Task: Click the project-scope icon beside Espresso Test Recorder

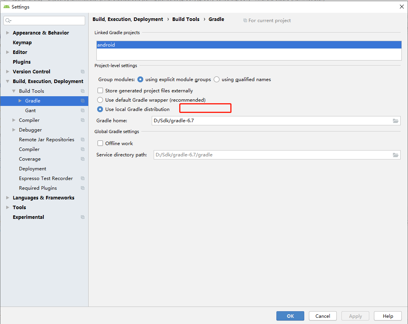Action: [x=82, y=178]
